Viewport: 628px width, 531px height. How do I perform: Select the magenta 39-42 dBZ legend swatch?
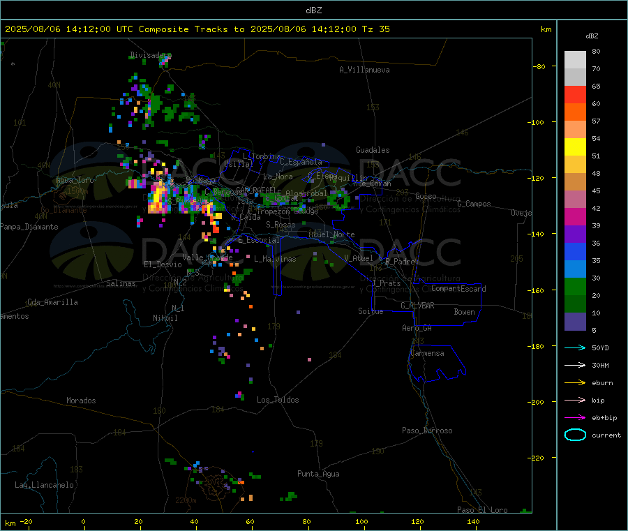[x=575, y=216]
